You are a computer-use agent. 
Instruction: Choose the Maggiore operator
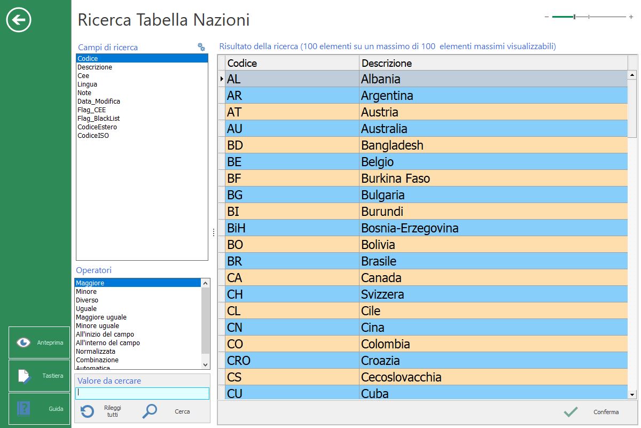click(x=138, y=283)
